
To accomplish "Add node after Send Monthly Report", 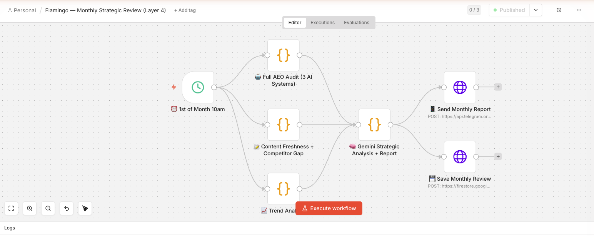I will [x=498, y=87].
